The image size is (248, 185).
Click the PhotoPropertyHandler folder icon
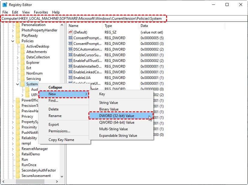[x=18, y=30]
